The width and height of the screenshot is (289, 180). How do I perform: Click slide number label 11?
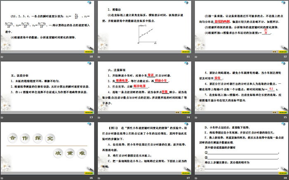[x=188, y=57]
